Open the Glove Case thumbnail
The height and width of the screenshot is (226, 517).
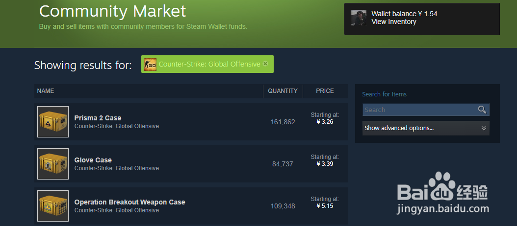[x=53, y=164]
